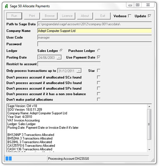This screenshot has height=167, width=159.
Task: Enable the Verbose checkbox
Action: coord(130,16)
